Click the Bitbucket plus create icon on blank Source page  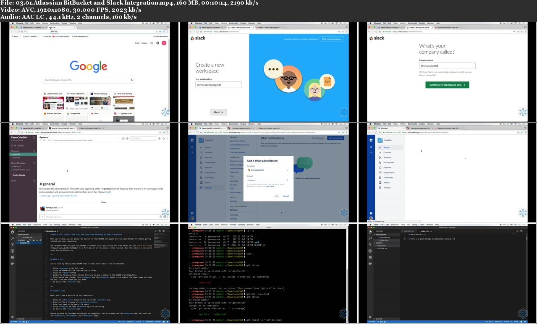[x=371, y=152]
